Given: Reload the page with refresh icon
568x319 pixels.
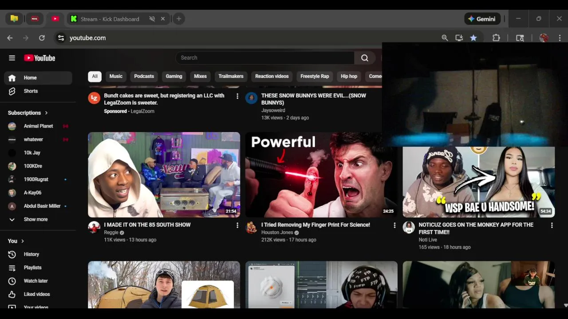Looking at the screenshot, I should 42,38.
